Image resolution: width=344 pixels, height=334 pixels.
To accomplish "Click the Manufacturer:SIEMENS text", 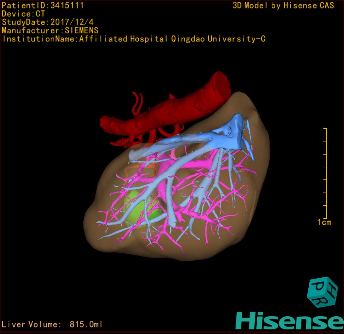I will coord(50,30).
